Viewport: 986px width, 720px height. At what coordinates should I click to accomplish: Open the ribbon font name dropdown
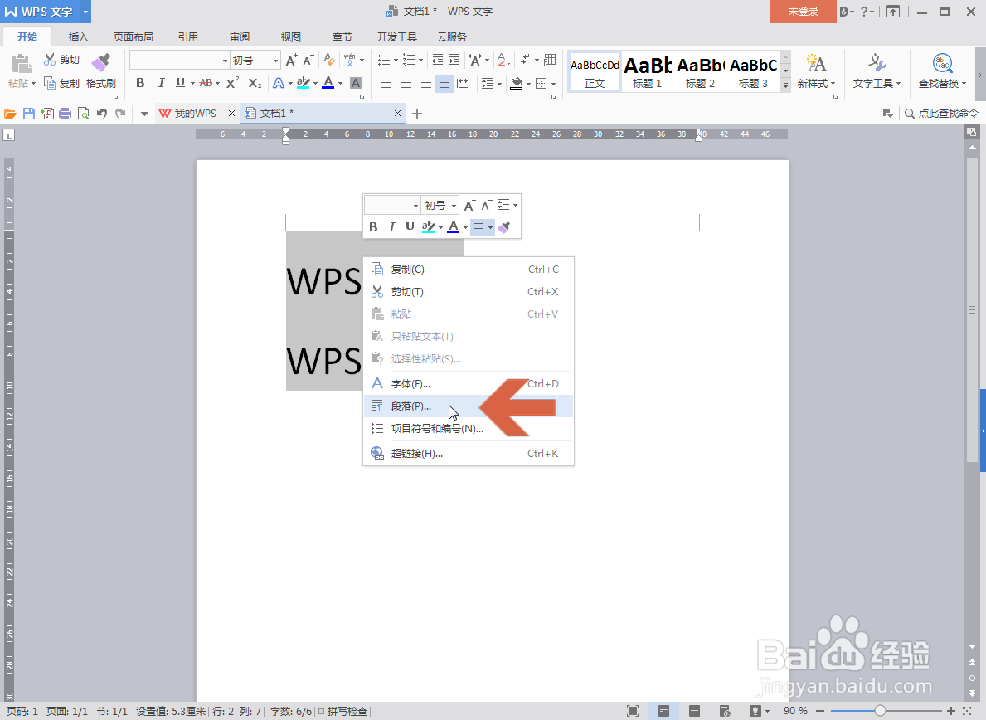click(x=225, y=61)
